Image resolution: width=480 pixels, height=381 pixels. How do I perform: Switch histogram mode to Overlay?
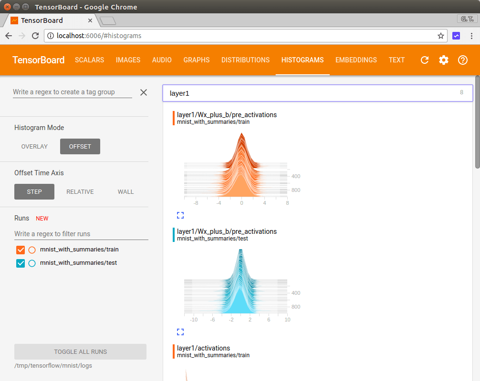tap(34, 147)
